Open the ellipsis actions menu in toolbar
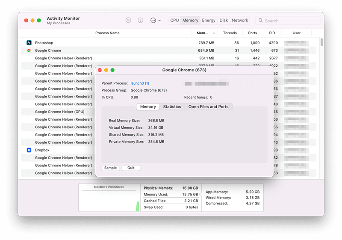342x240 pixels. [x=156, y=21]
